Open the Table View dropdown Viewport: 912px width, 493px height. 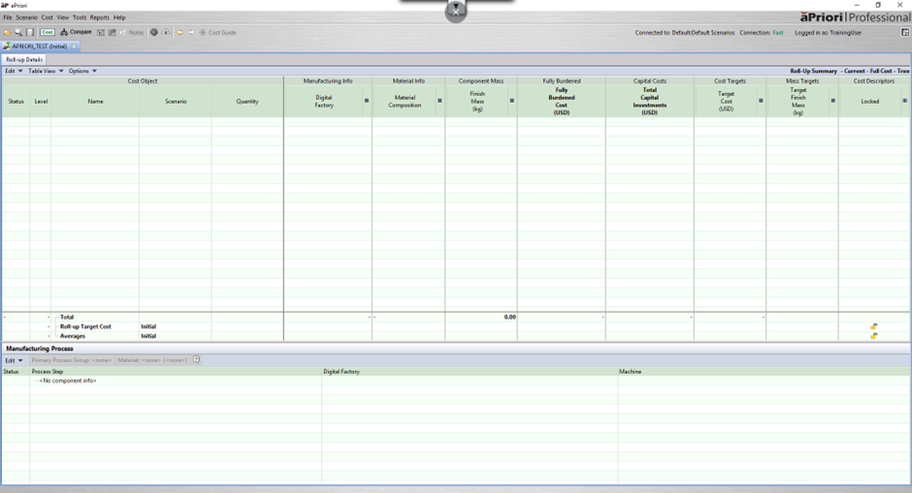(x=46, y=71)
